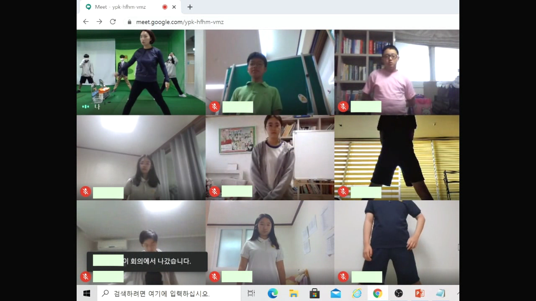
Task: Click the browser forward arrow
Action: pyautogui.click(x=99, y=22)
